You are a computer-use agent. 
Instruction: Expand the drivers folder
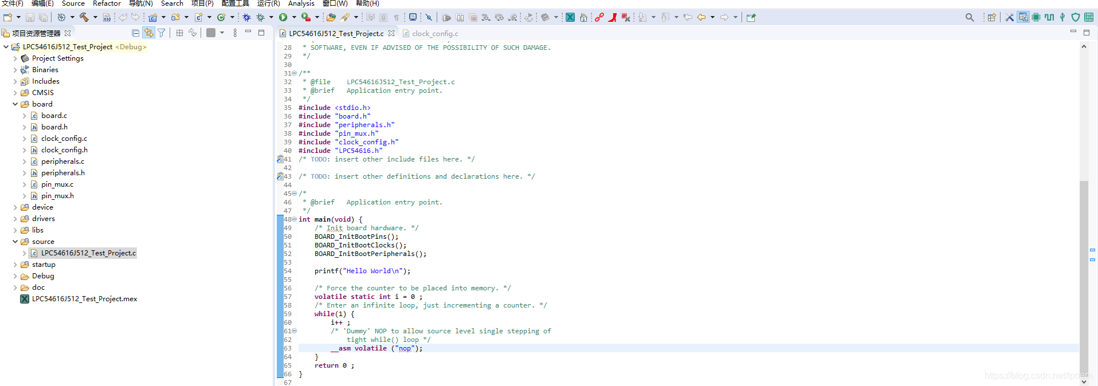[x=15, y=219]
